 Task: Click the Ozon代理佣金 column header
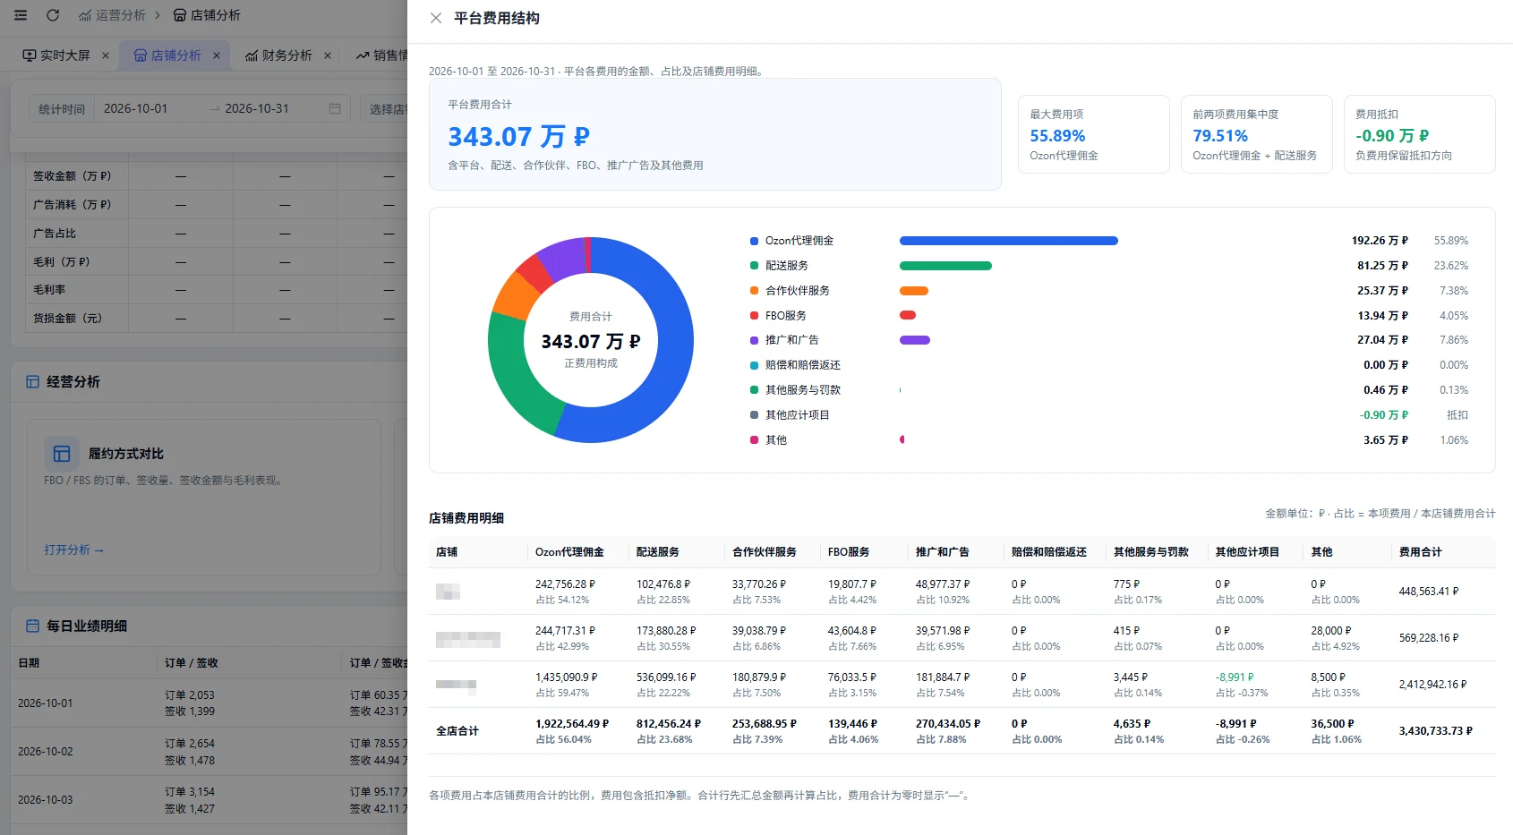tap(569, 552)
